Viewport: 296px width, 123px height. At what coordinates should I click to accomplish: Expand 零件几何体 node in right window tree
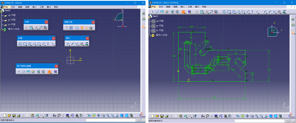coord(150,35)
